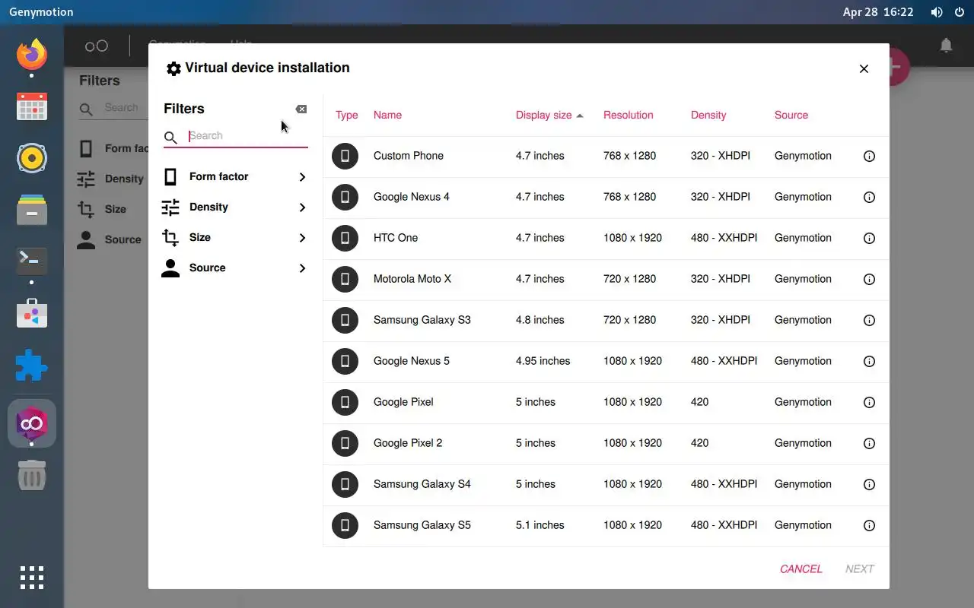The width and height of the screenshot is (974, 608).
Task: Sort by Name column header
Action: (x=387, y=115)
